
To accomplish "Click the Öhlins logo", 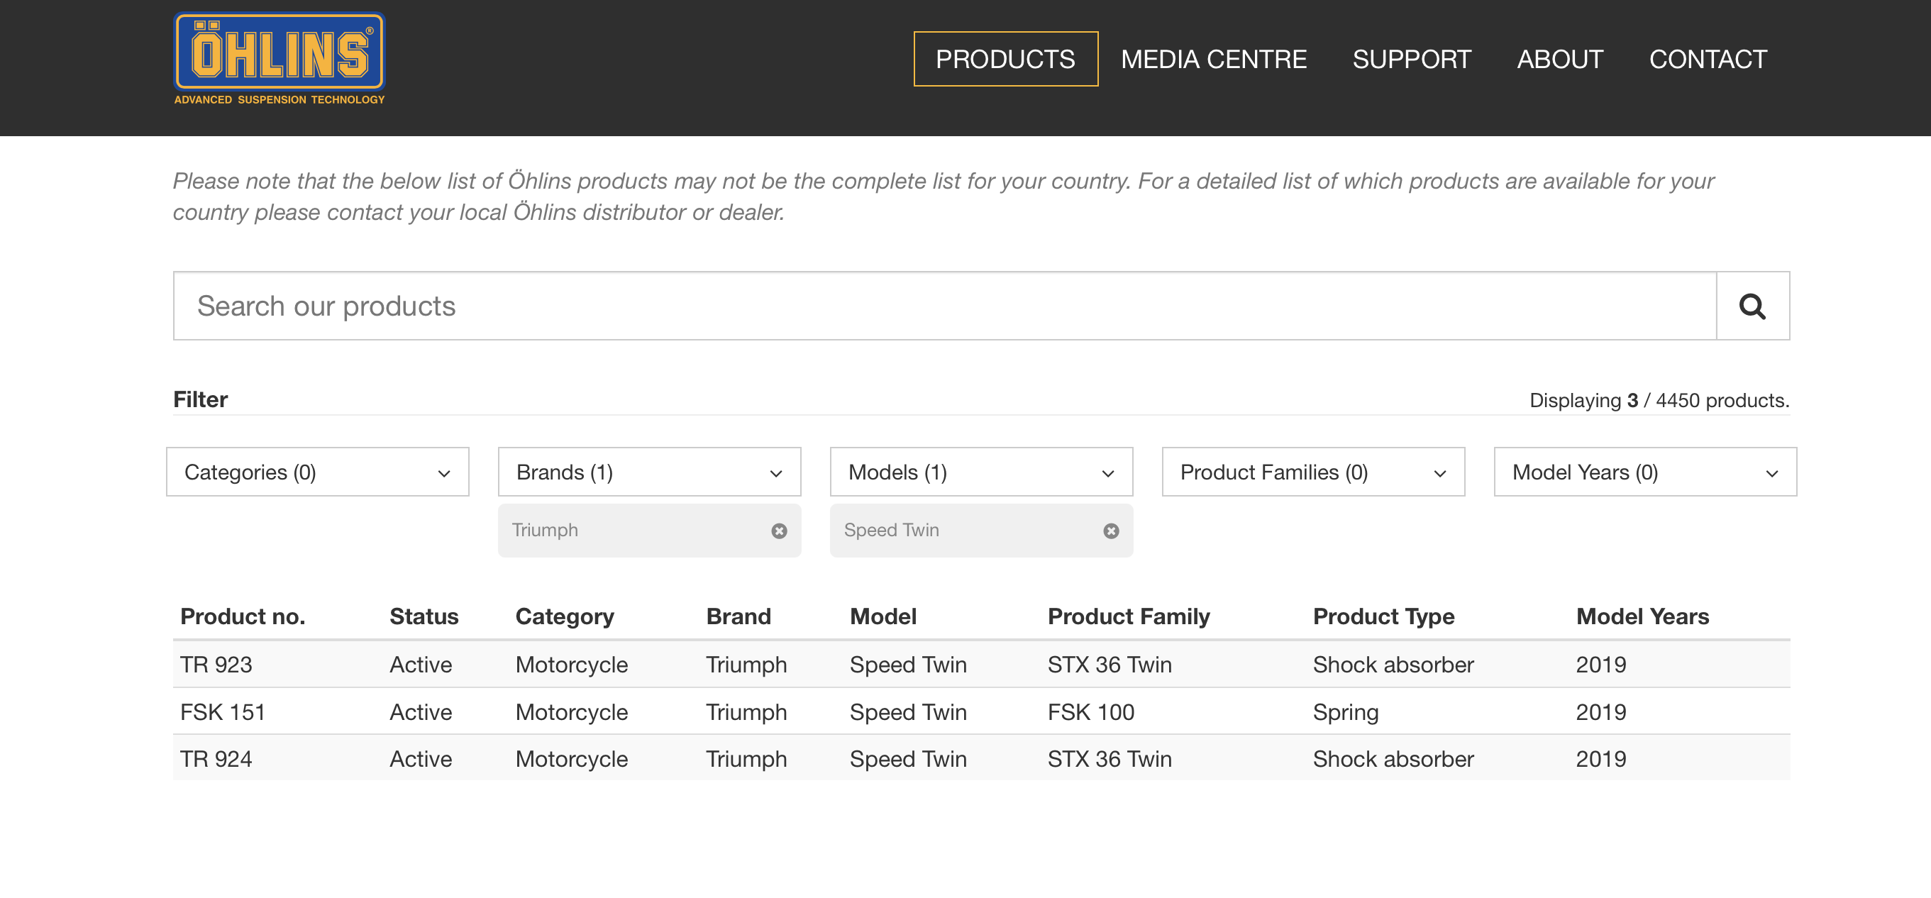I will pos(279,58).
